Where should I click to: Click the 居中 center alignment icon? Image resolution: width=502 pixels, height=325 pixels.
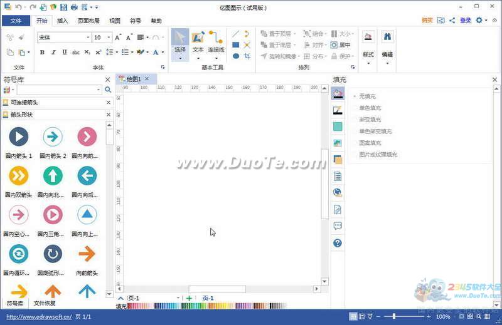click(x=342, y=45)
